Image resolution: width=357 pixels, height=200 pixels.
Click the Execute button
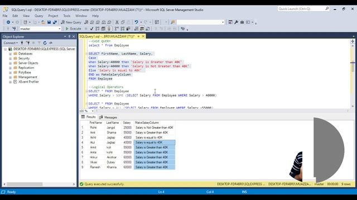(73, 29)
